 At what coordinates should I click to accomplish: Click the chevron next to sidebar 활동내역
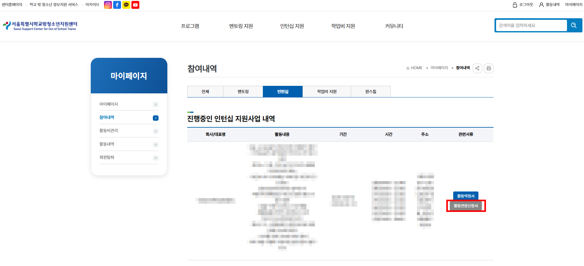[156, 145]
